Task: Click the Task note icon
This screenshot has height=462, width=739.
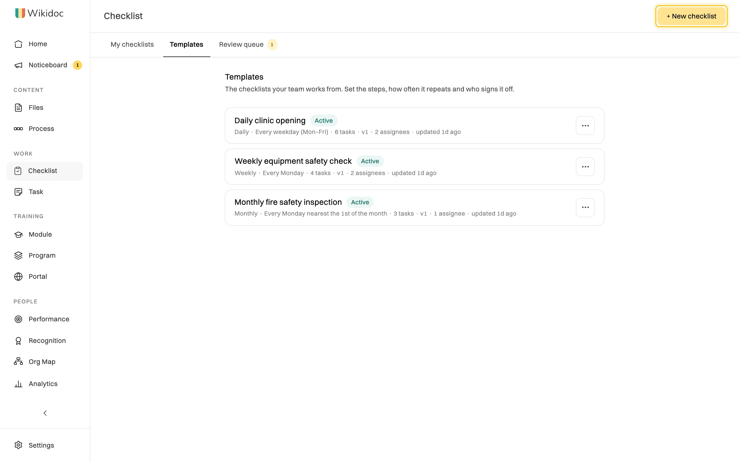Action: [x=18, y=192]
